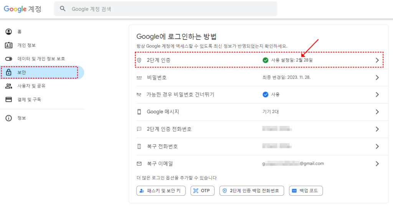393x208 pixels.
Task: Click the 개인 정보 ID card icon
Action: pos(8,45)
